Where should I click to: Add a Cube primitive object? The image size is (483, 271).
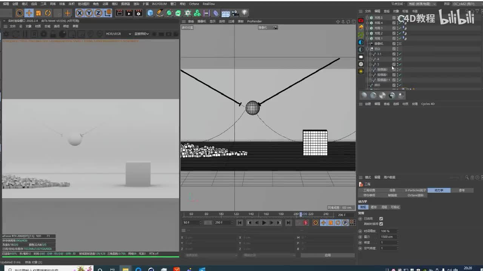pyautogui.click(x=151, y=13)
